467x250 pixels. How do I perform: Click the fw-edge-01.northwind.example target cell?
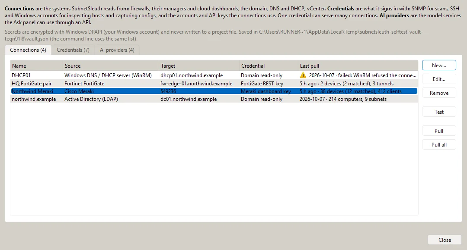coord(196,84)
